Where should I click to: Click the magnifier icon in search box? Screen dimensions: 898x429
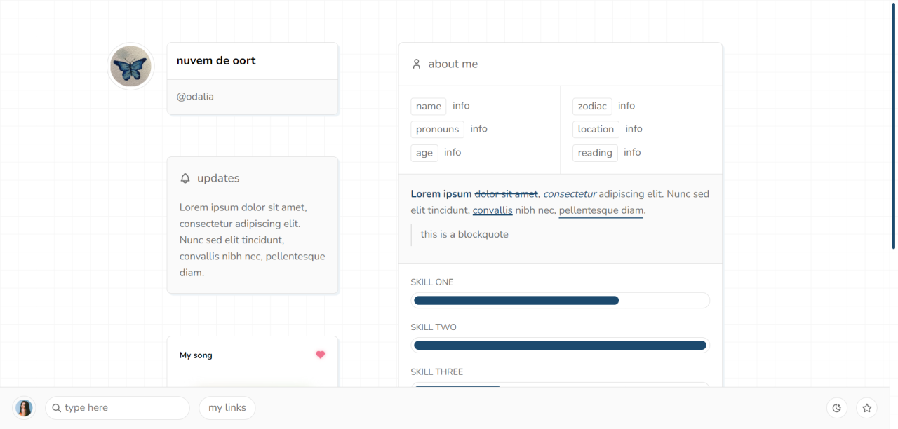(56, 408)
